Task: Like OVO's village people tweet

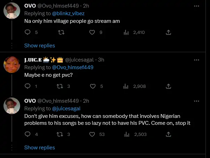Action: click(92, 32)
